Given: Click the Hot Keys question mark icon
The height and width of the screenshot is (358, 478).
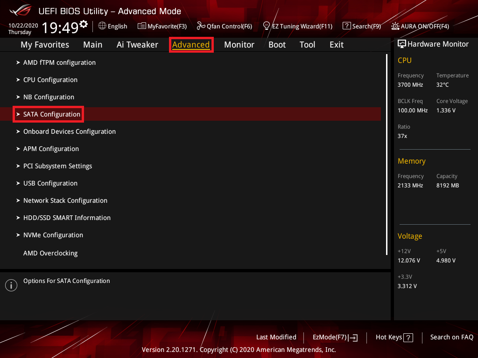Looking at the screenshot, I should [x=408, y=337].
